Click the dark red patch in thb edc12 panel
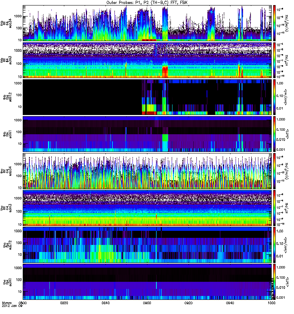The image size is (294, 314). click(x=152, y=113)
